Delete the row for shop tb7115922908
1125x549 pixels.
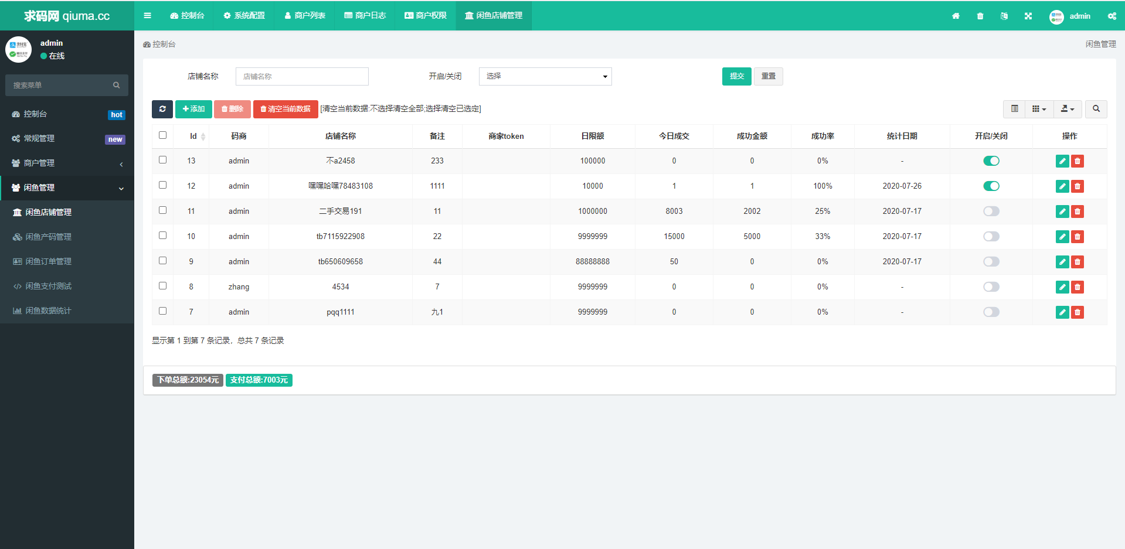1077,237
